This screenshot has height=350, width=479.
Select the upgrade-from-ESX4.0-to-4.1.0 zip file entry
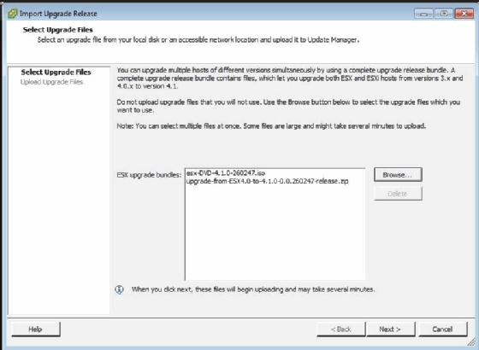tap(267, 181)
